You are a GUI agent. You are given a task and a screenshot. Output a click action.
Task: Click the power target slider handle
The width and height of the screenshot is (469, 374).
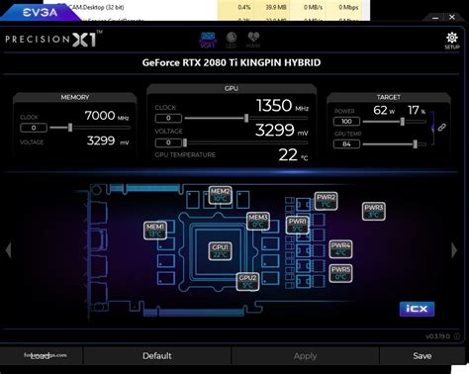click(403, 122)
